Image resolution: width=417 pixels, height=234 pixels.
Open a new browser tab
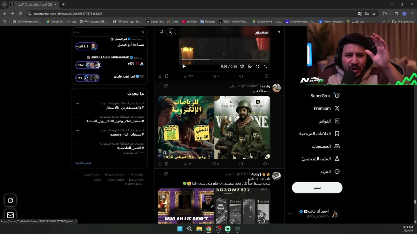63,5
